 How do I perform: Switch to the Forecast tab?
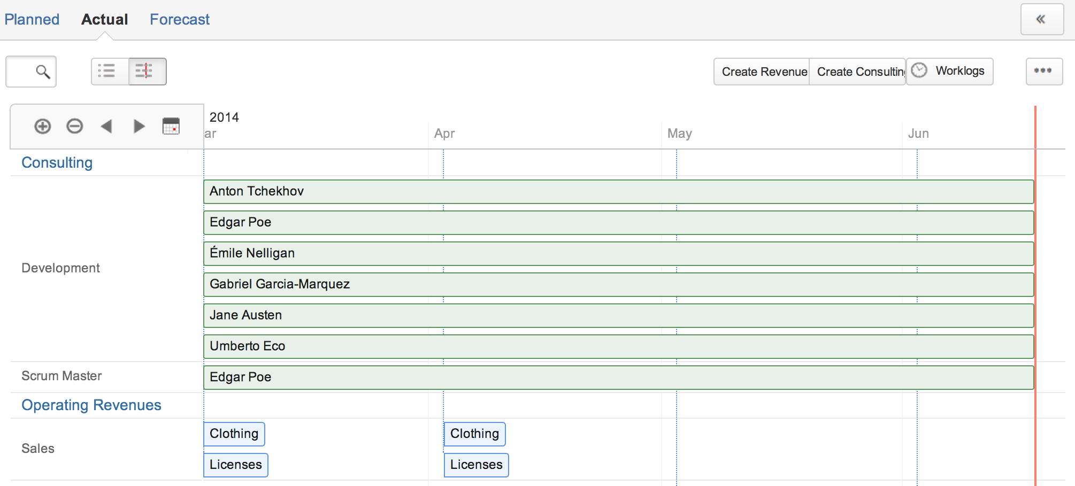(x=180, y=19)
